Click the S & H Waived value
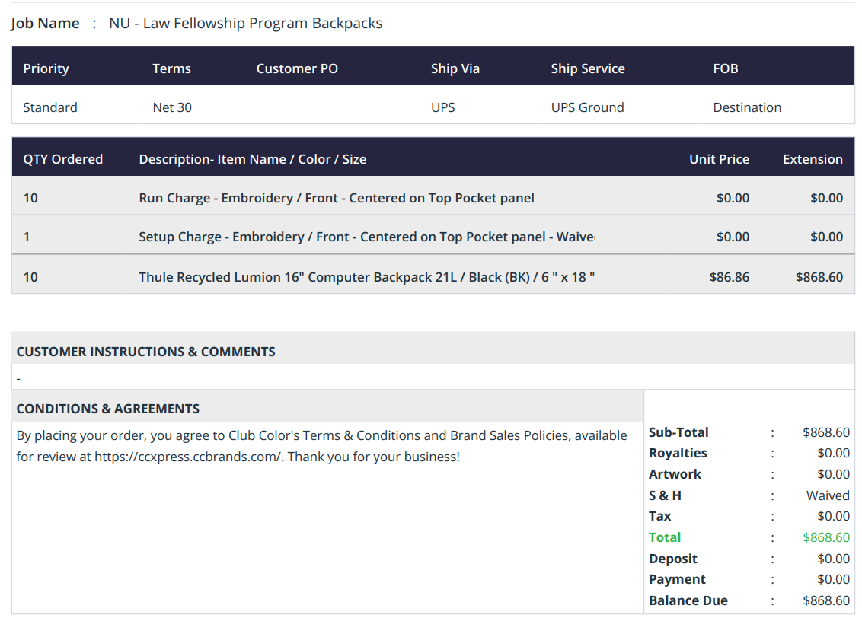The image size is (862, 618). tap(828, 495)
